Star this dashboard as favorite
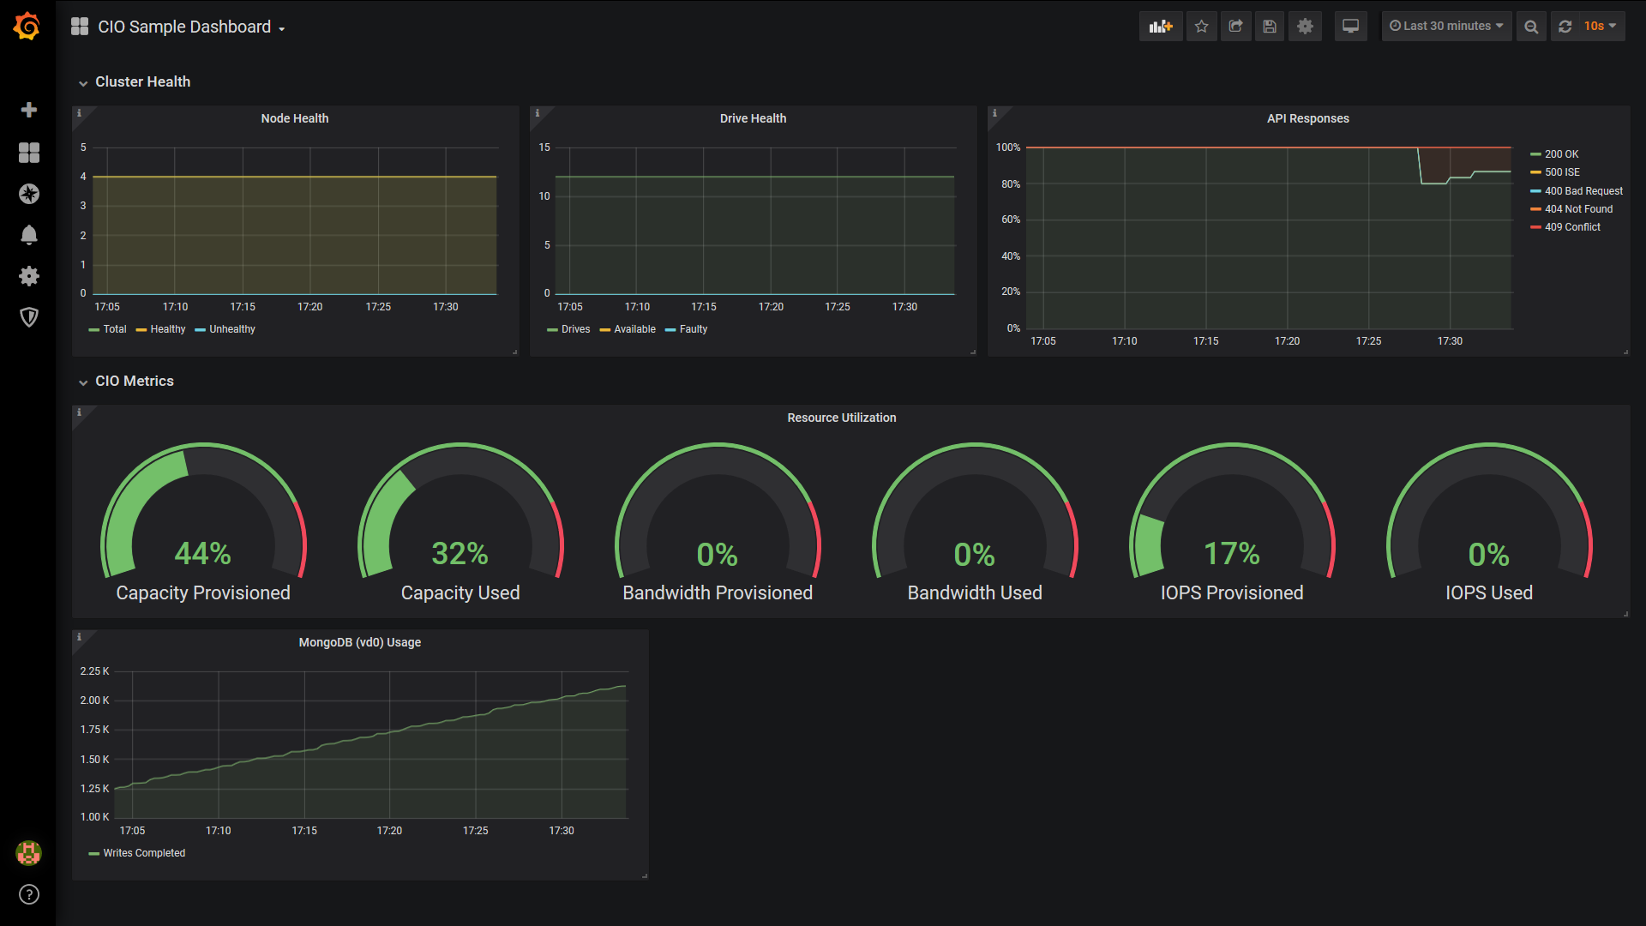Screen dimensions: 1646x926 [x=1201, y=27]
